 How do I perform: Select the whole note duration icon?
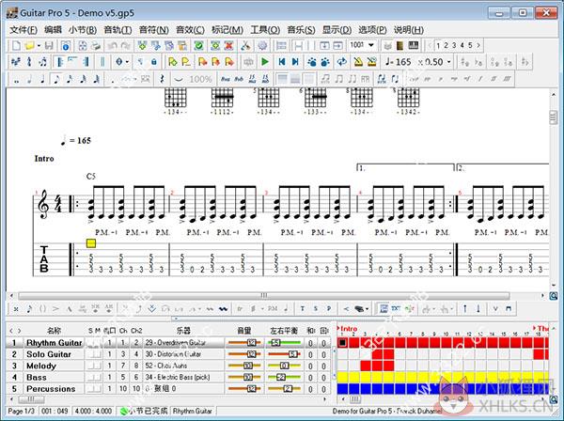click(16, 80)
